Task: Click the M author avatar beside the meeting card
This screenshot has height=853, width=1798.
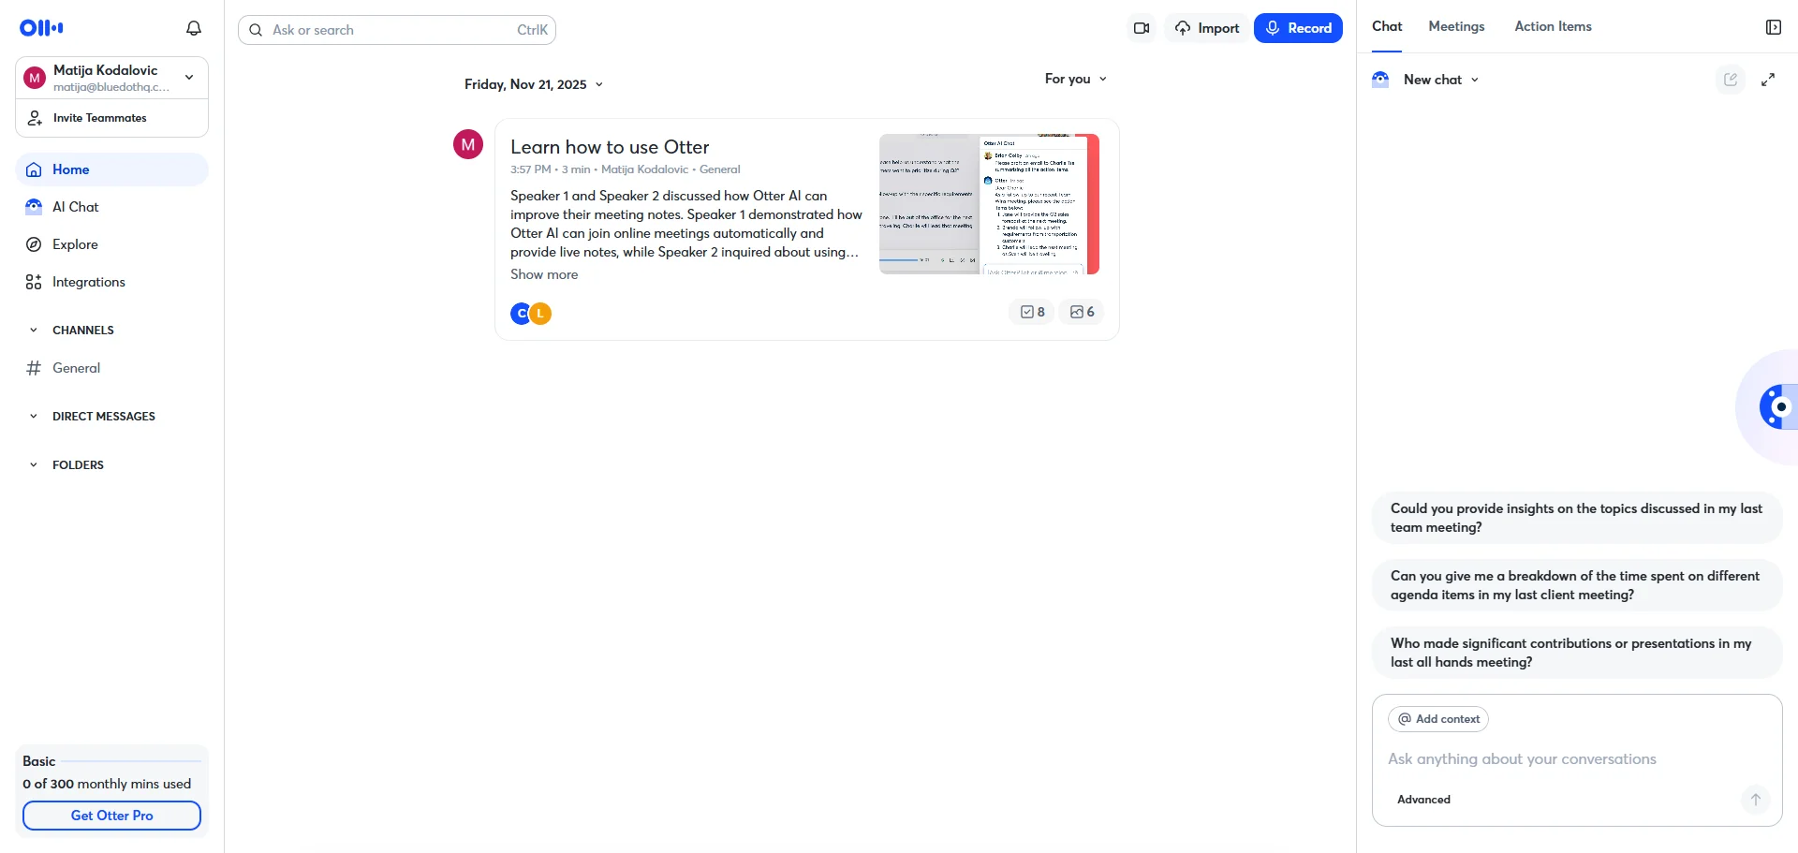Action: [x=468, y=144]
